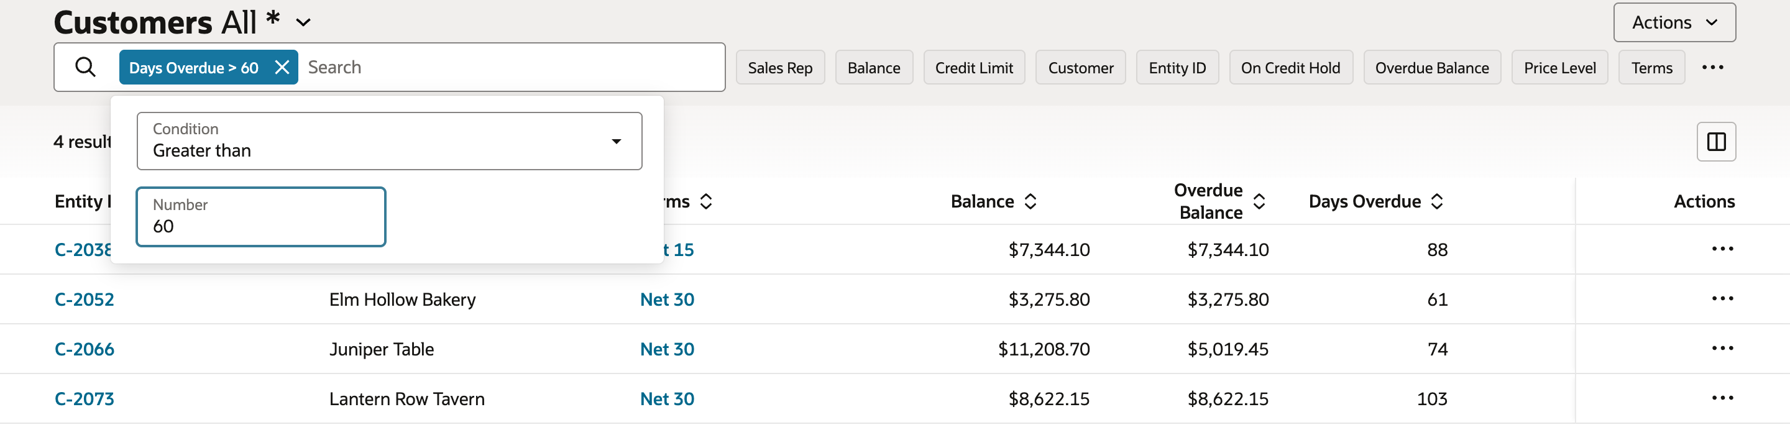Click the 103 days overdue value
1790x435 pixels.
[1432, 399]
